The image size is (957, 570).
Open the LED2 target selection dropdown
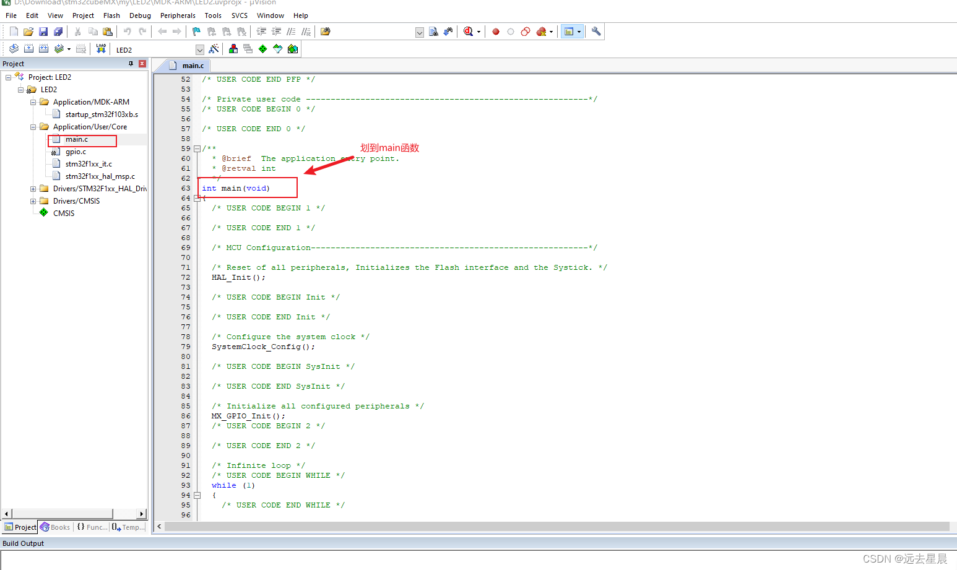click(x=200, y=50)
